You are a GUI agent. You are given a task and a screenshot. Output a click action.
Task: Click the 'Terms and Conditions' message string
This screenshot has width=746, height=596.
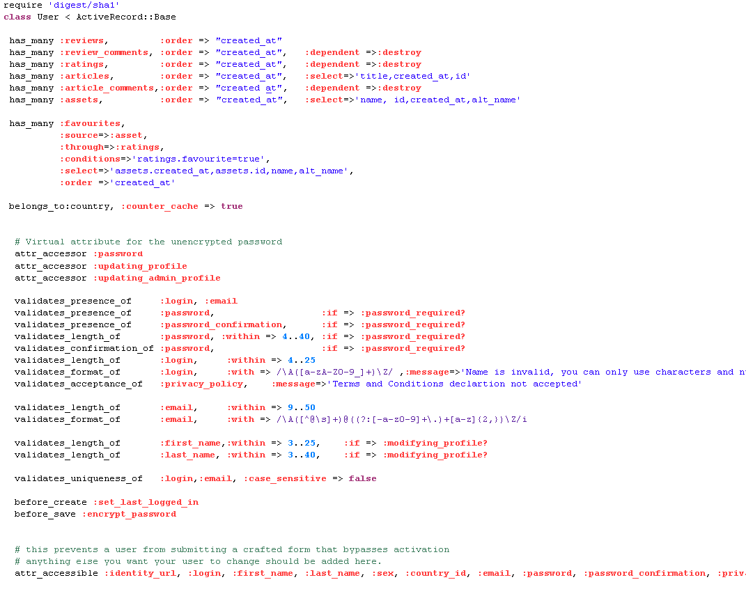(x=454, y=384)
